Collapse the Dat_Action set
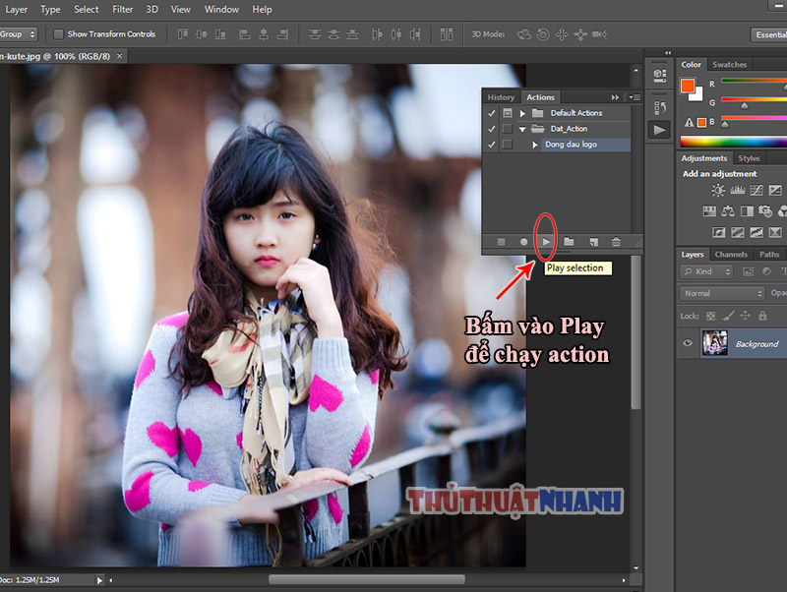This screenshot has height=592, width=787. tap(522, 129)
